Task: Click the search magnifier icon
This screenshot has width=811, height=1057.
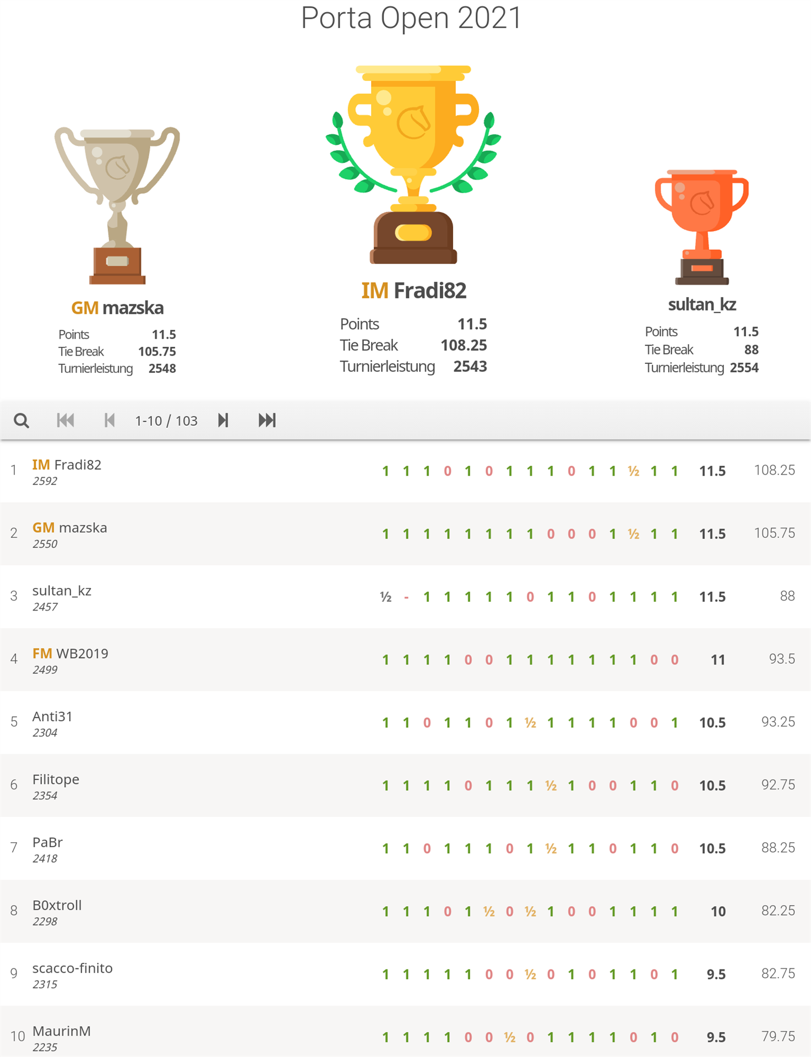Action: (21, 421)
